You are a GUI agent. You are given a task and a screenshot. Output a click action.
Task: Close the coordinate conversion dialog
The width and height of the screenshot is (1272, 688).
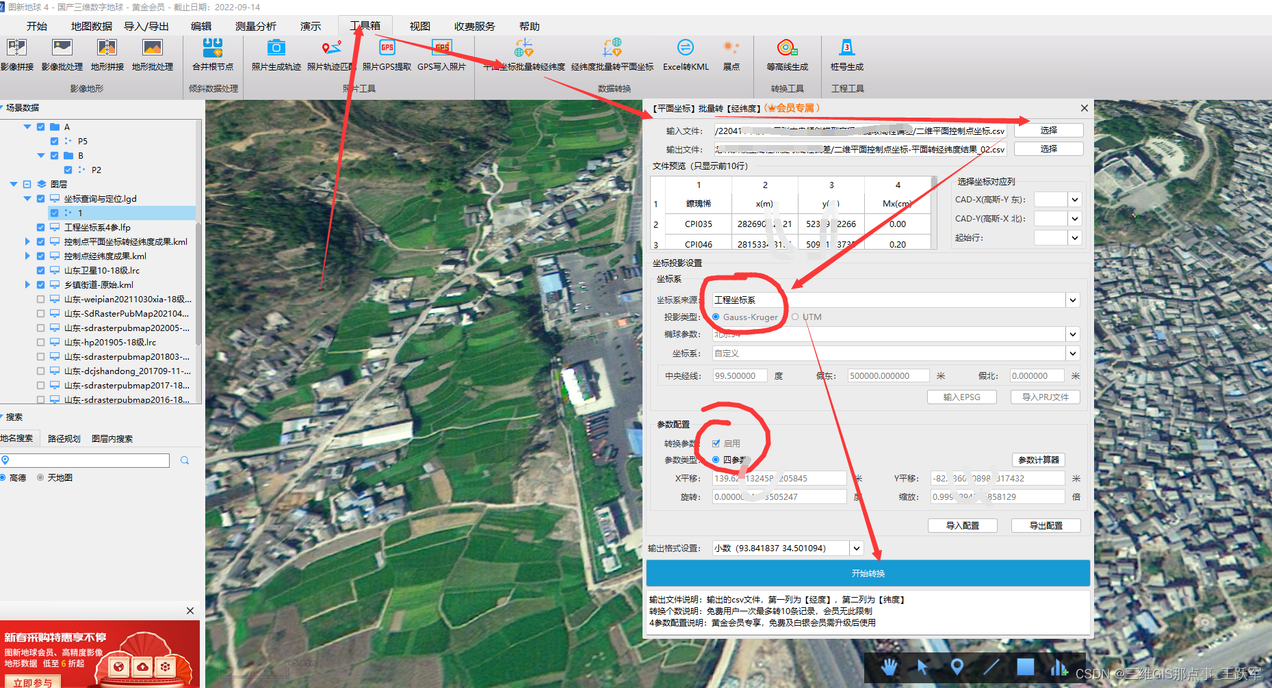pos(1085,108)
